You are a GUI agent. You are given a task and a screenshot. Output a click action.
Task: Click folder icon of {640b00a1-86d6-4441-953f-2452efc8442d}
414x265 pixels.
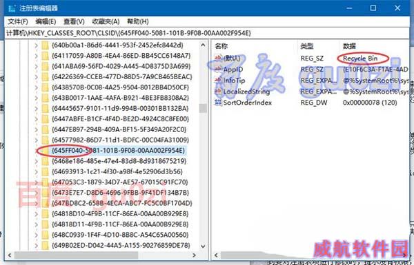(46, 45)
